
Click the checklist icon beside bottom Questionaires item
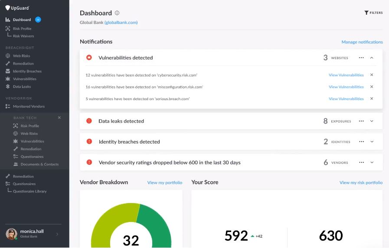[x=8, y=184]
